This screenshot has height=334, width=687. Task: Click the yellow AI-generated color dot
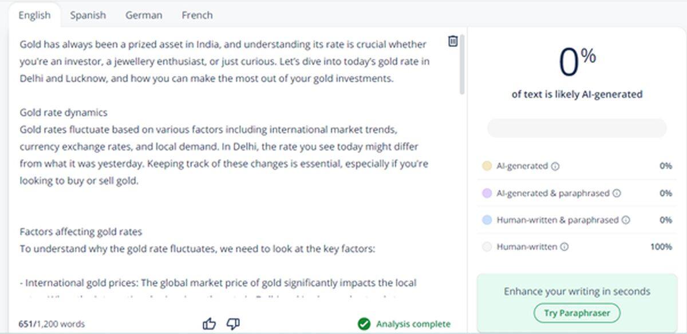tap(487, 166)
